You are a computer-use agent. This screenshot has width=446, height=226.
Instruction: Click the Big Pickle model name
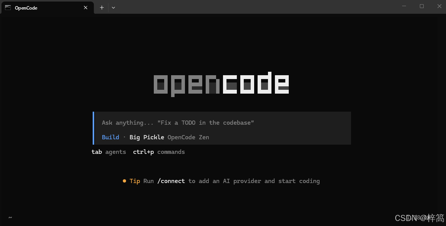tap(147, 137)
